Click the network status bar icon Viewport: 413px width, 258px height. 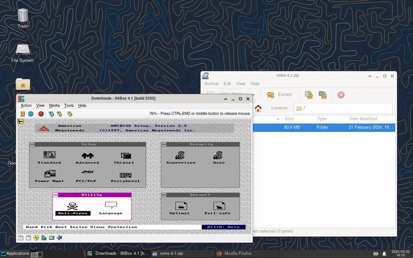click(x=44, y=238)
